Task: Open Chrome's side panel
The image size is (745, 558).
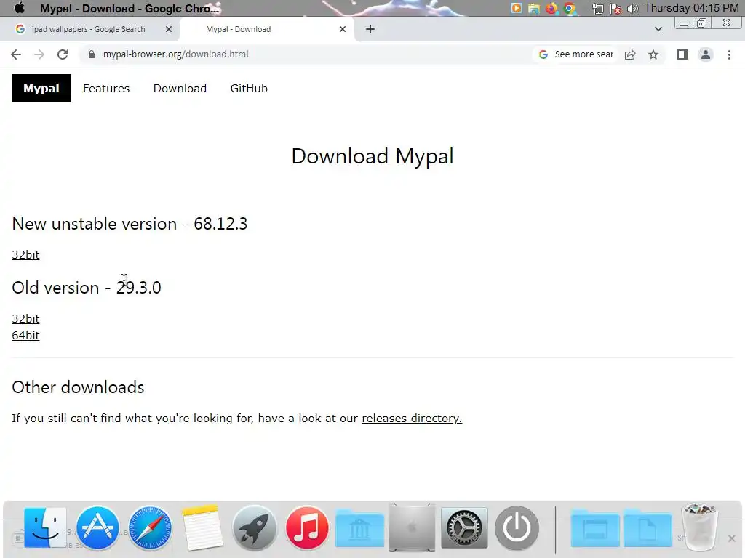Action: tap(682, 54)
